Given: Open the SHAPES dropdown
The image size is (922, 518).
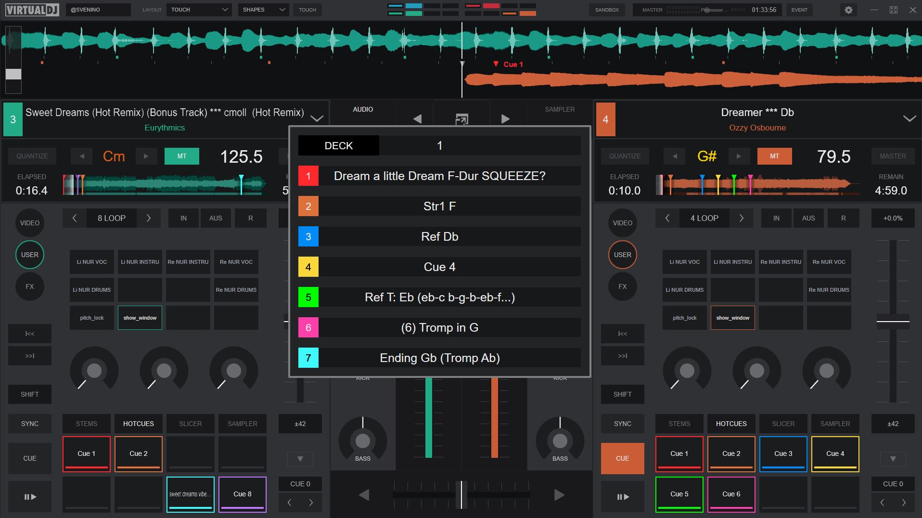Looking at the screenshot, I should (263, 10).
